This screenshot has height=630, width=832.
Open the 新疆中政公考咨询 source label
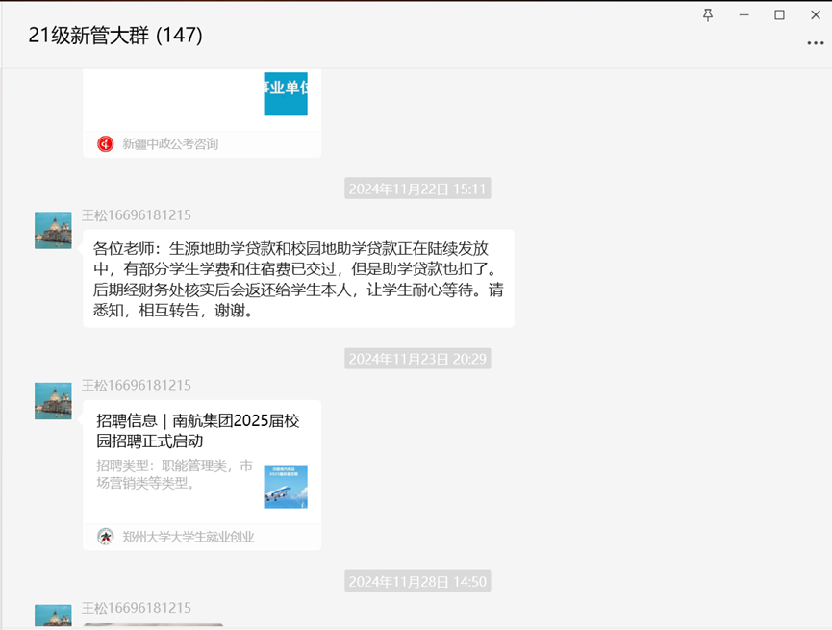(170, 144)
